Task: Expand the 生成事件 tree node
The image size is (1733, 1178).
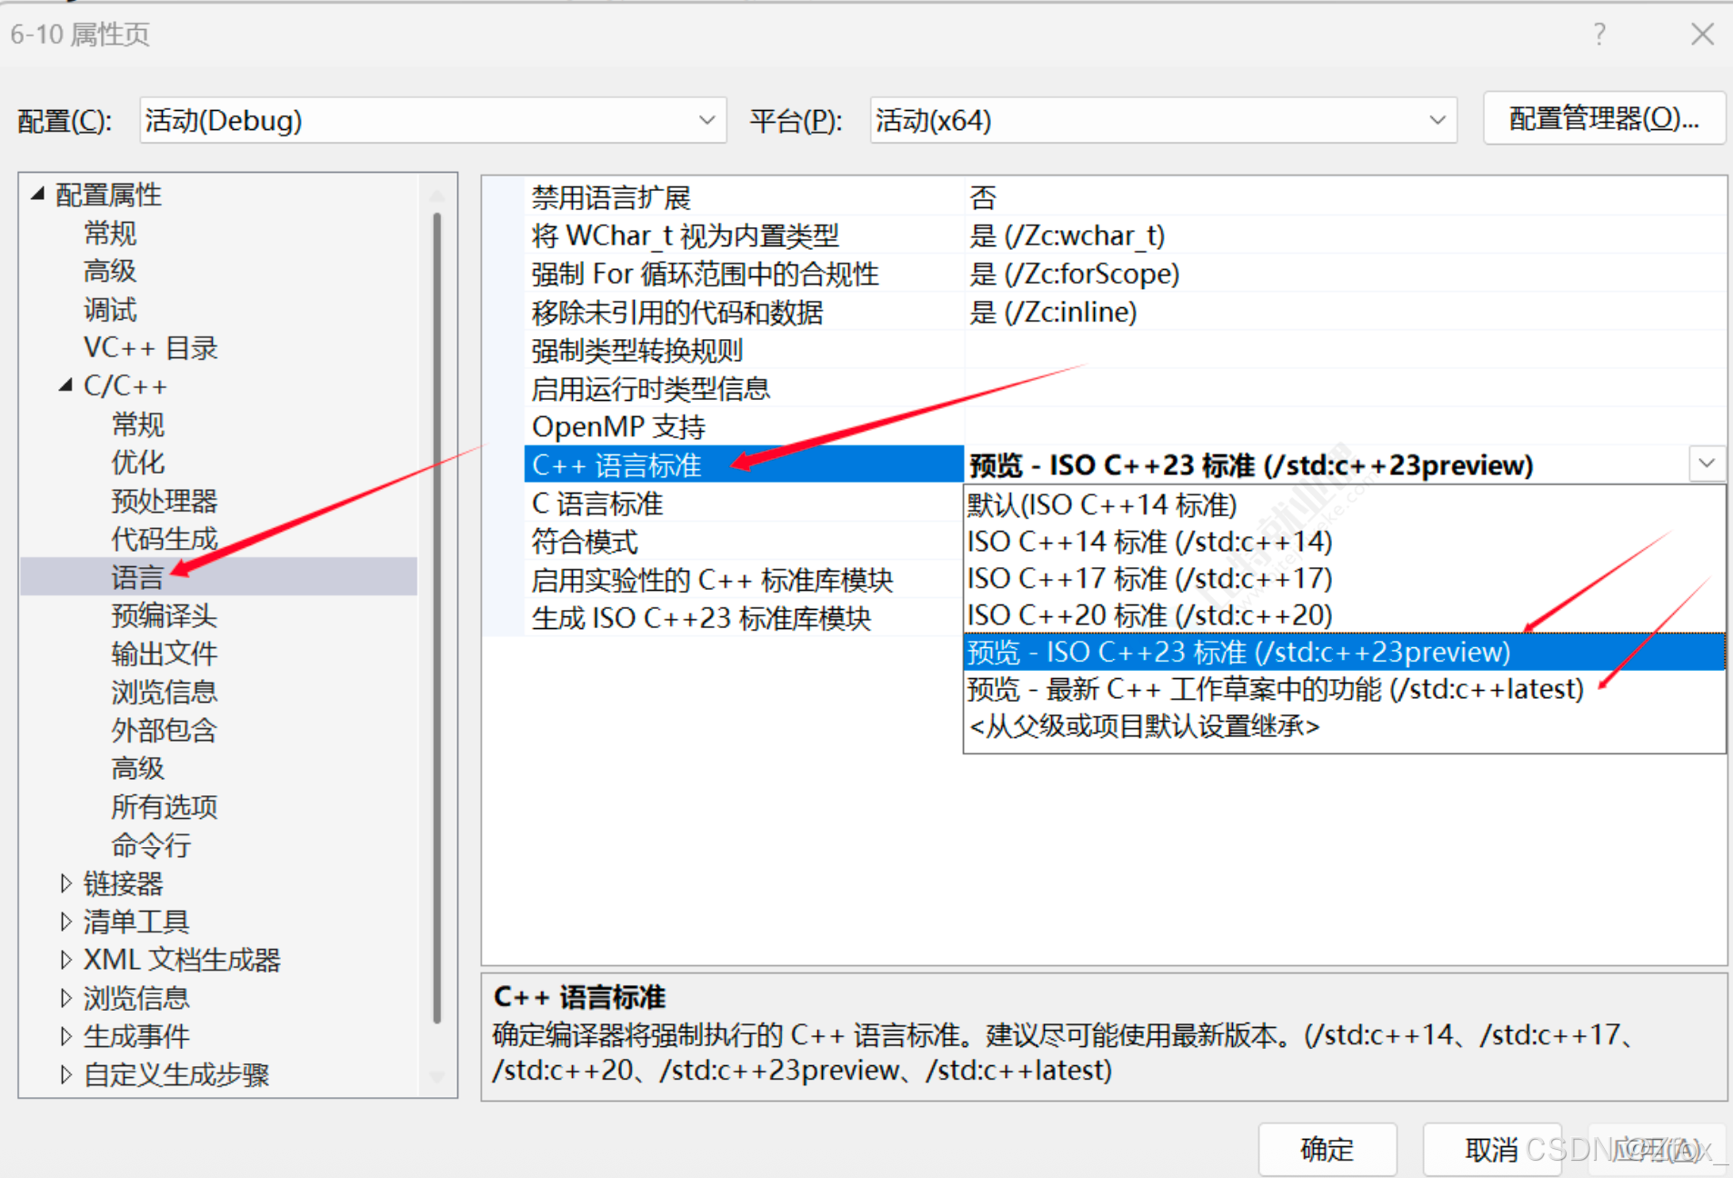Action: 65,1035
